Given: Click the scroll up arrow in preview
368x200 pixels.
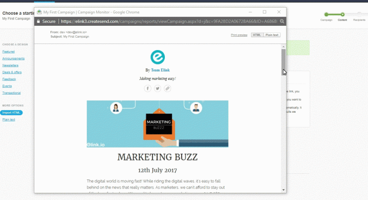Looking at the screenshot, I should pos(284,47).
